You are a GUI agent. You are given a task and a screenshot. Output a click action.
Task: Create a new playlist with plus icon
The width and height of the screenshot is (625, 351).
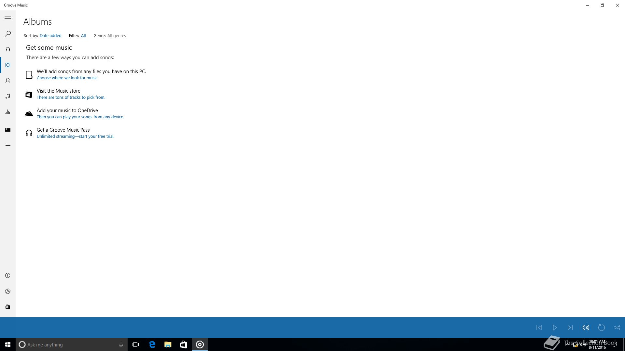[8, 146]
